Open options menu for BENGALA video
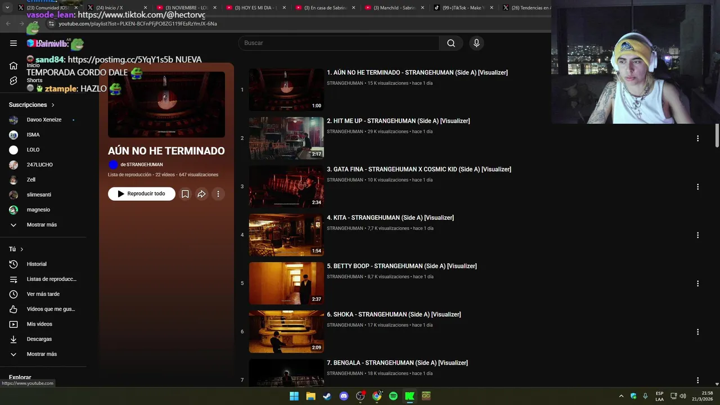The image size is (720, 405). [697, 380]
